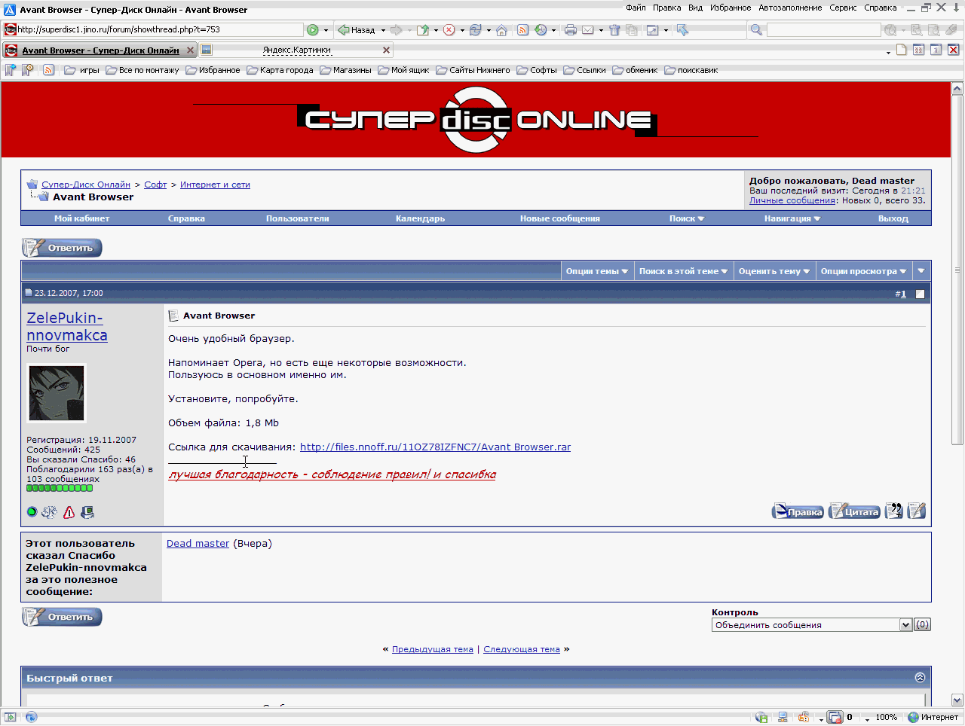Open the Avant Browser.rar download link

(x=435, y=447)
